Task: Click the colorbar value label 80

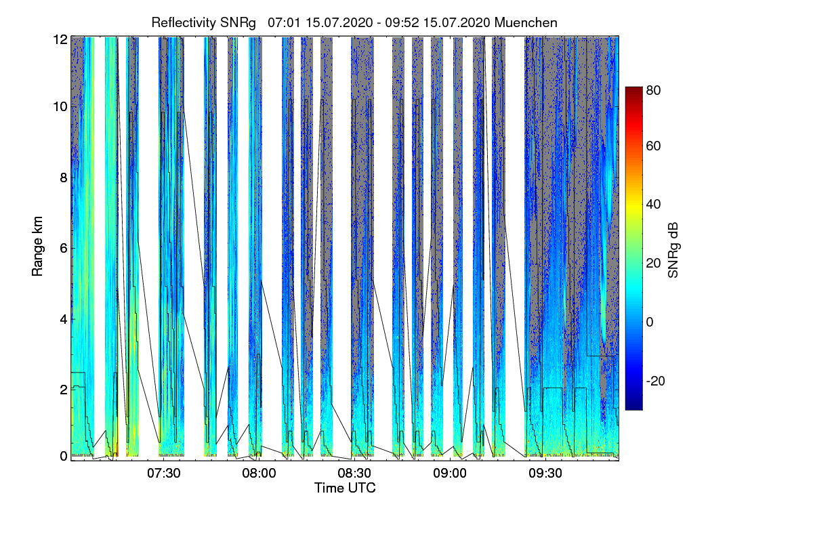Action: coord(654,89)
